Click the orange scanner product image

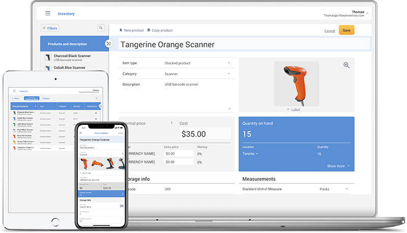[x=297, y=84]
